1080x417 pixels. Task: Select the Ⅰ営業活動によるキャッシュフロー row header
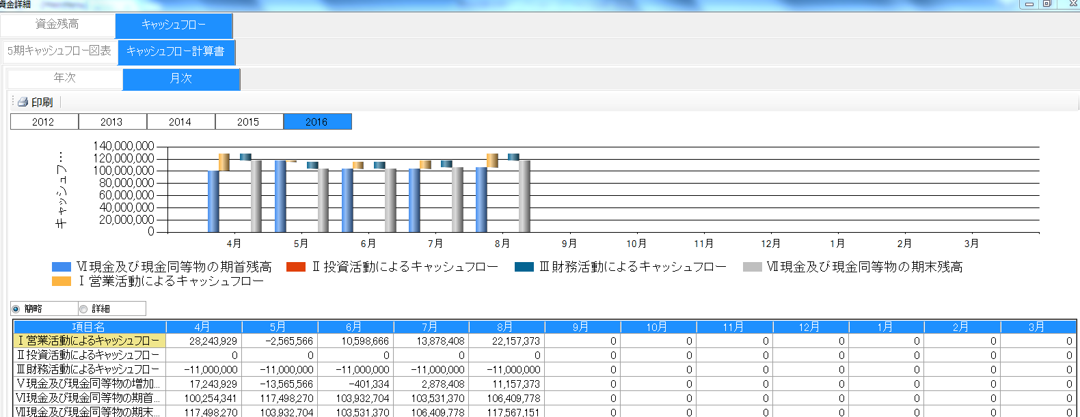coord(89,341)
